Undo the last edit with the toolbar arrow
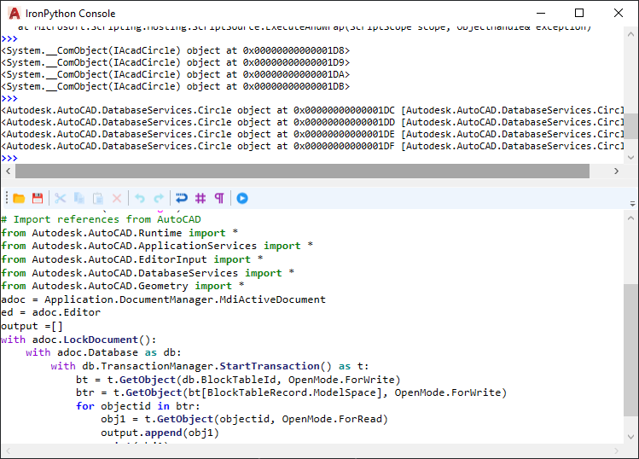 (140, 198)
